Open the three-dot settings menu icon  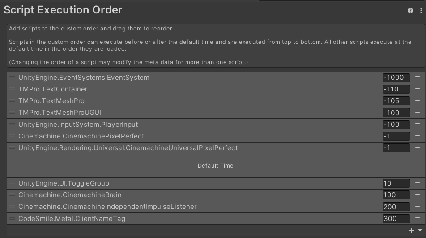[x=421, y=10]
